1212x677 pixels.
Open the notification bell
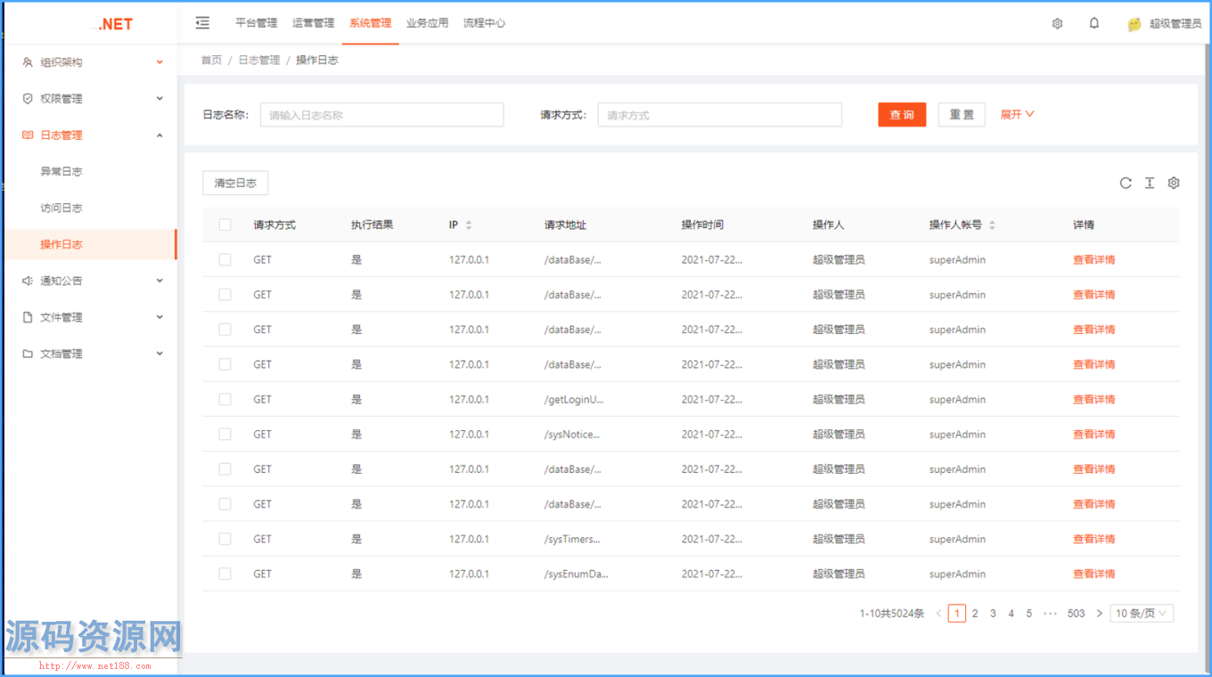1094,24
